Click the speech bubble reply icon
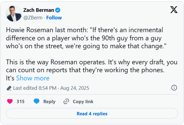This screenshot has height=125, width=184. pyautogui.click(x=37, y=101)
